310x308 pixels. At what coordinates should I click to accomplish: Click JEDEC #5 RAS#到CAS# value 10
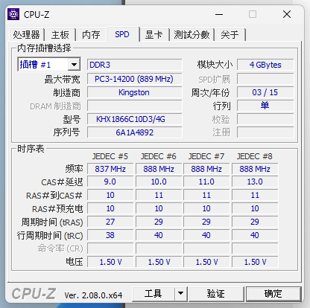pyautogui.click(x=110, y=195)
